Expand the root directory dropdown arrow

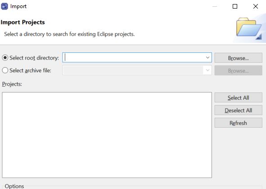[207, 58]
